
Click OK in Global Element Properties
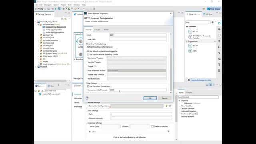(150, 98)
